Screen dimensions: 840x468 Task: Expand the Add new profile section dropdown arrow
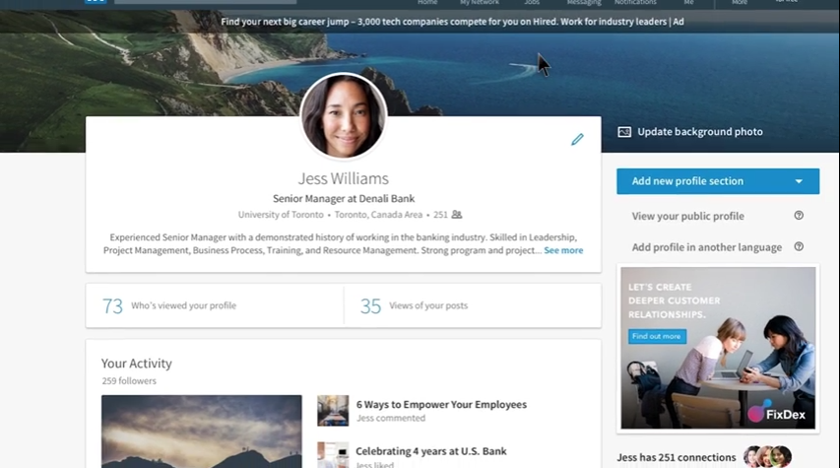799,181
